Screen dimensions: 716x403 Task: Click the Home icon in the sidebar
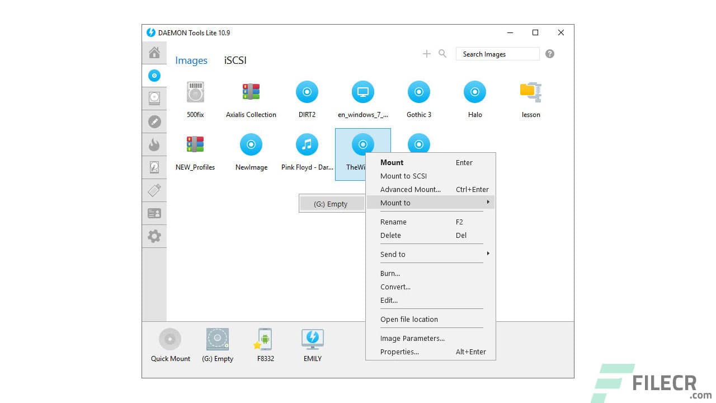pos(154,52)
